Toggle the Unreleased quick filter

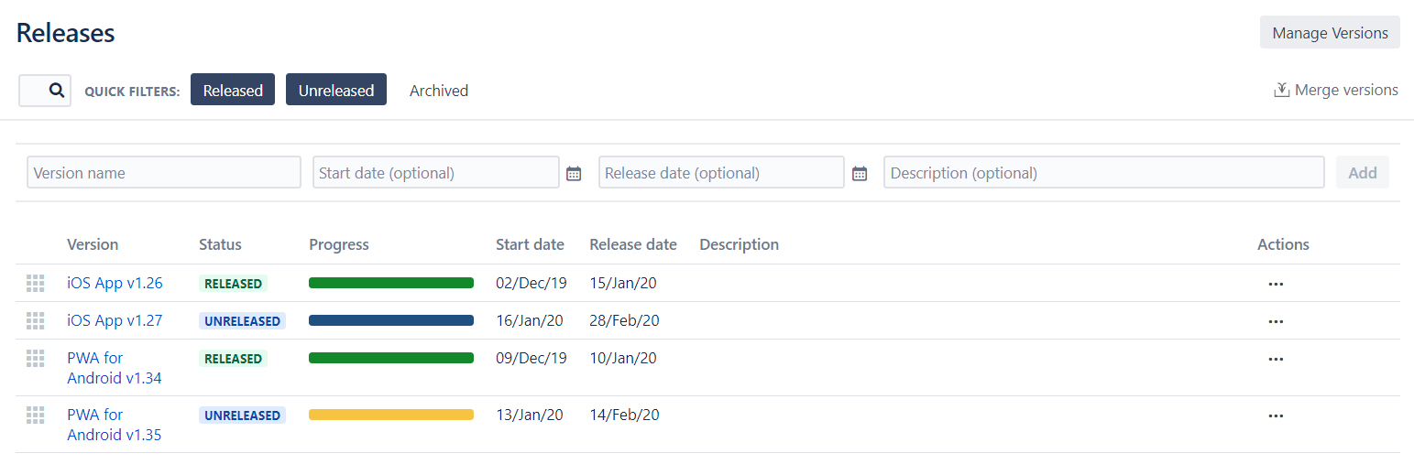point(336,90)
